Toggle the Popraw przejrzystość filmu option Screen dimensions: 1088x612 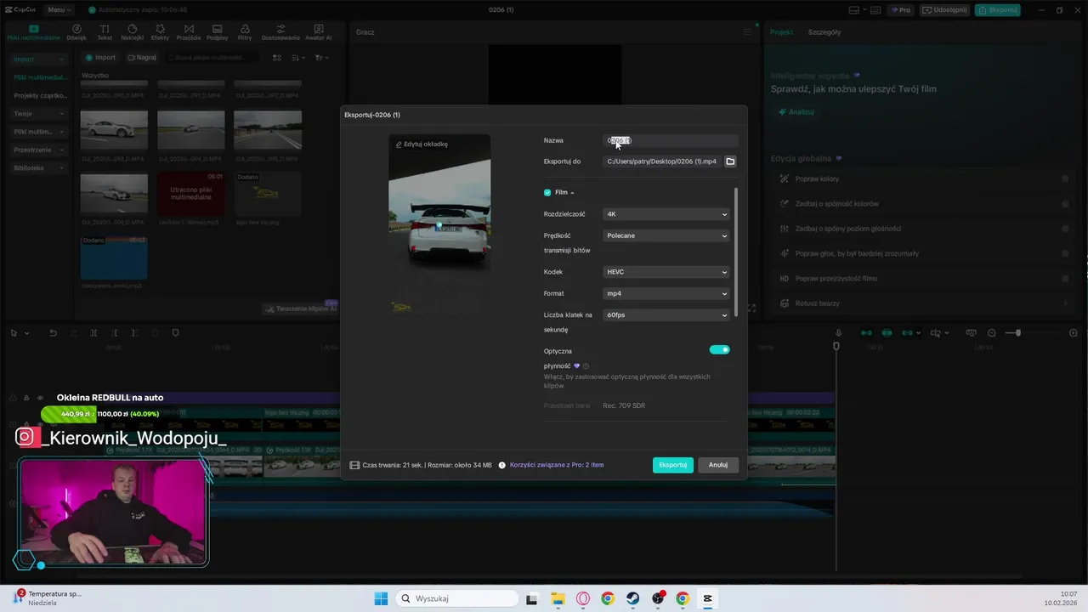[1065, 279]
